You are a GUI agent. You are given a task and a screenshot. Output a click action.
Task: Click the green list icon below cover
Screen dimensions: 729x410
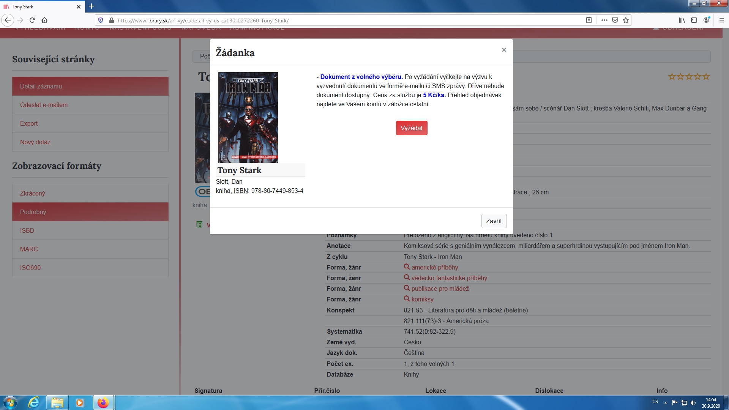click(x=199, y=224)
